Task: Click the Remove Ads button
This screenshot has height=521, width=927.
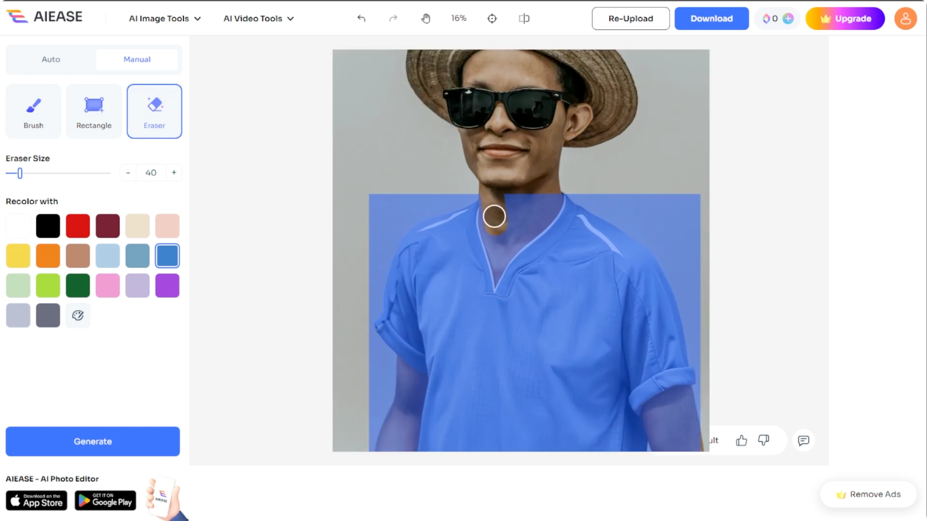Action: pyautogui.click(x=868, y=494)
